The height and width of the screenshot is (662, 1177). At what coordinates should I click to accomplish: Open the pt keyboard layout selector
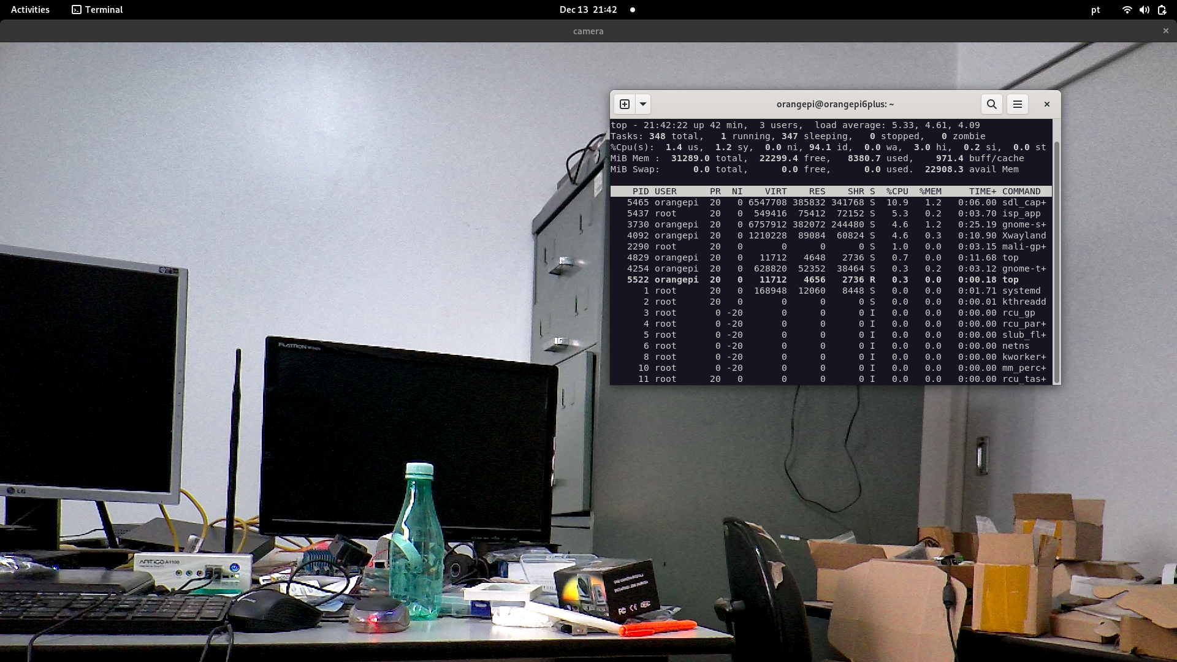1095,10
